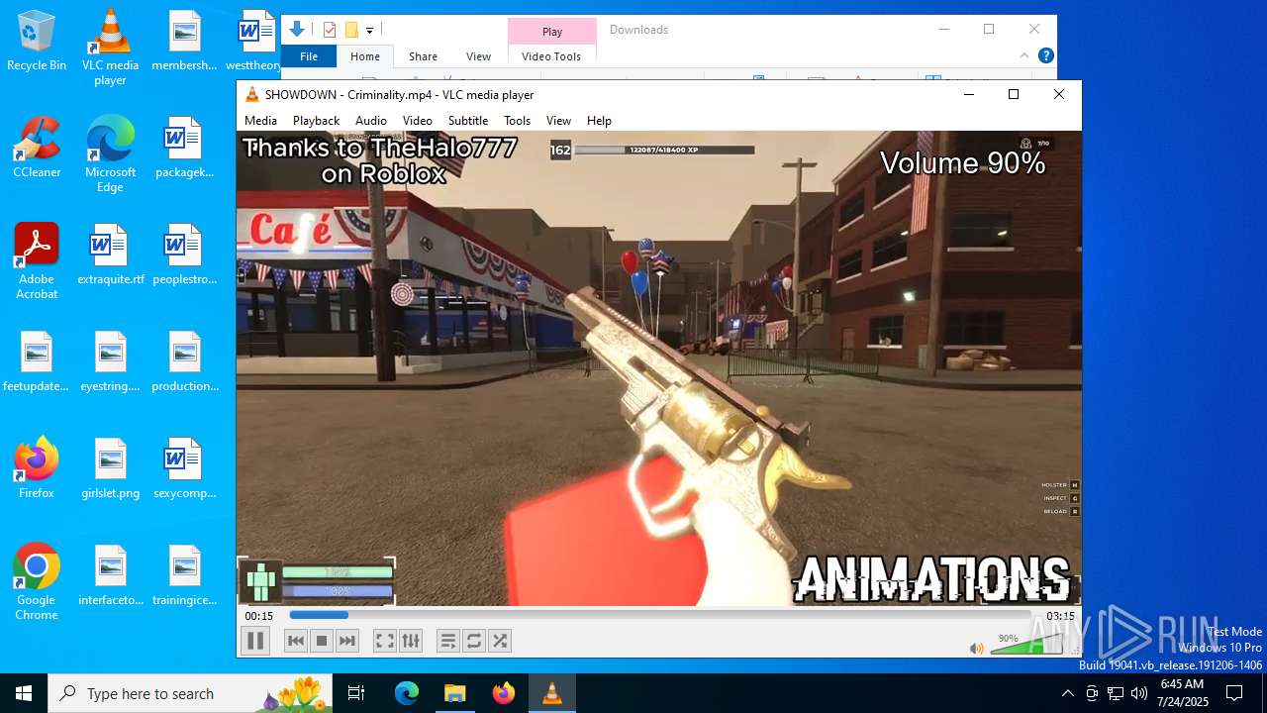The height and width of the screenshot is (713, 1267).
Task: Click New Folder icon in Explorer quick access
Action: [x=350, y=30]
